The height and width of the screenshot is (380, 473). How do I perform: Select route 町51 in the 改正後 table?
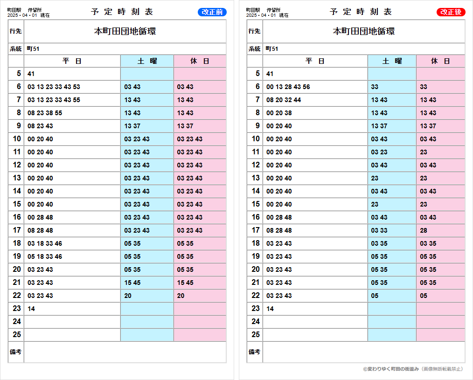(272, 49)
